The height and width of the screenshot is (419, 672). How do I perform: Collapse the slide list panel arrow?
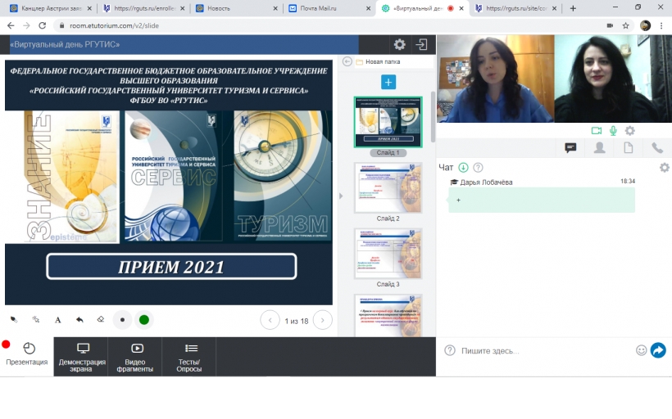(341, 196)
